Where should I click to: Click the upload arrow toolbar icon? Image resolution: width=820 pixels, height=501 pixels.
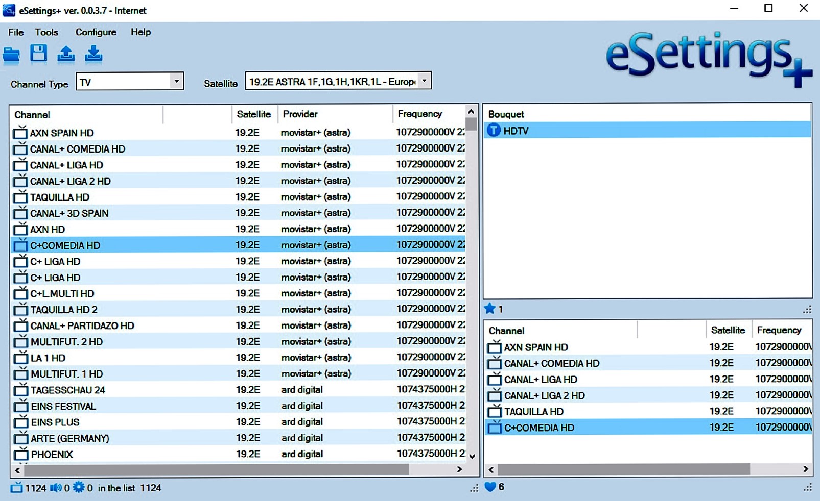pos(66,54)
